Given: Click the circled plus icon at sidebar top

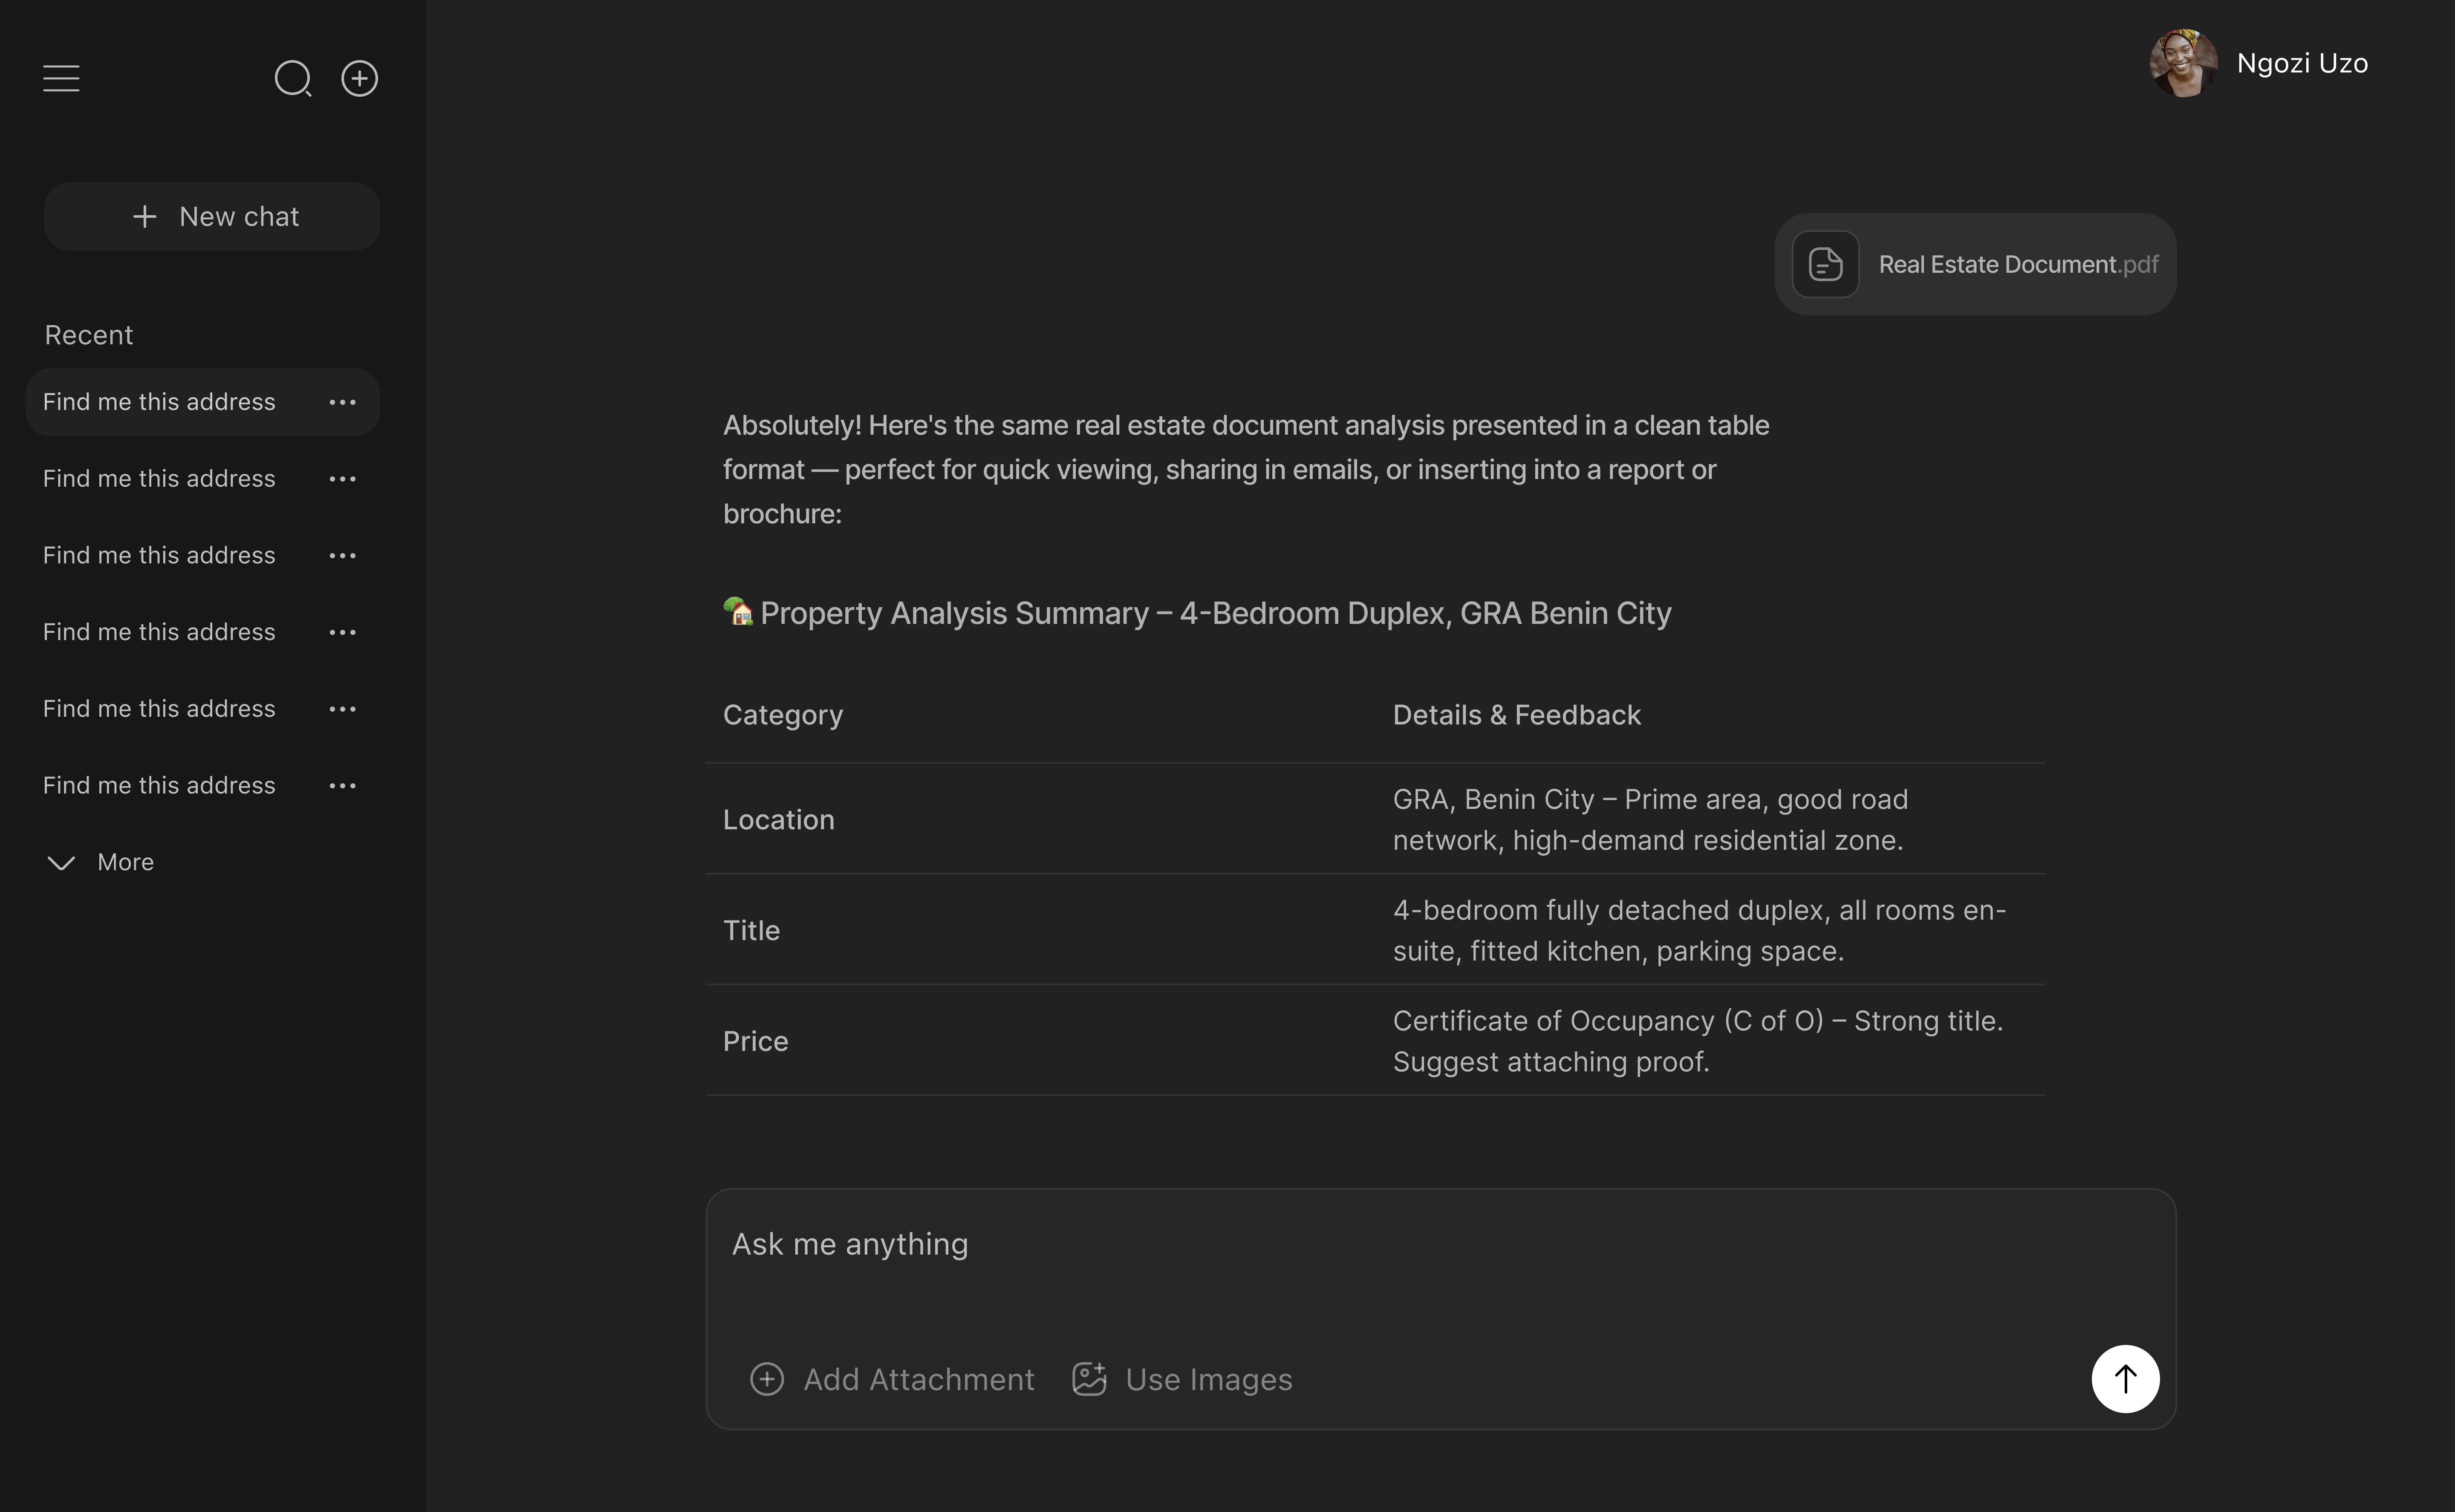Looking at the screenshot, I should click(x=359, y=78).
